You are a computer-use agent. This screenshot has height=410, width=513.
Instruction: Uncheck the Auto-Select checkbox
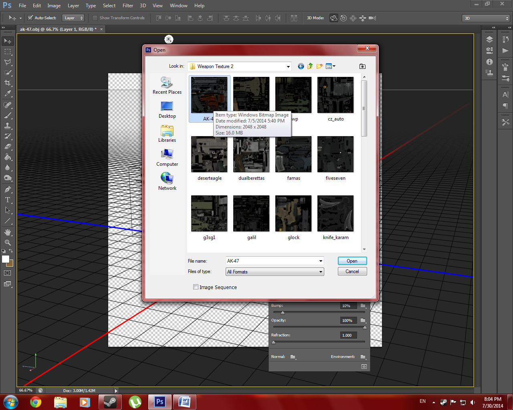click(x=30, y=18)
